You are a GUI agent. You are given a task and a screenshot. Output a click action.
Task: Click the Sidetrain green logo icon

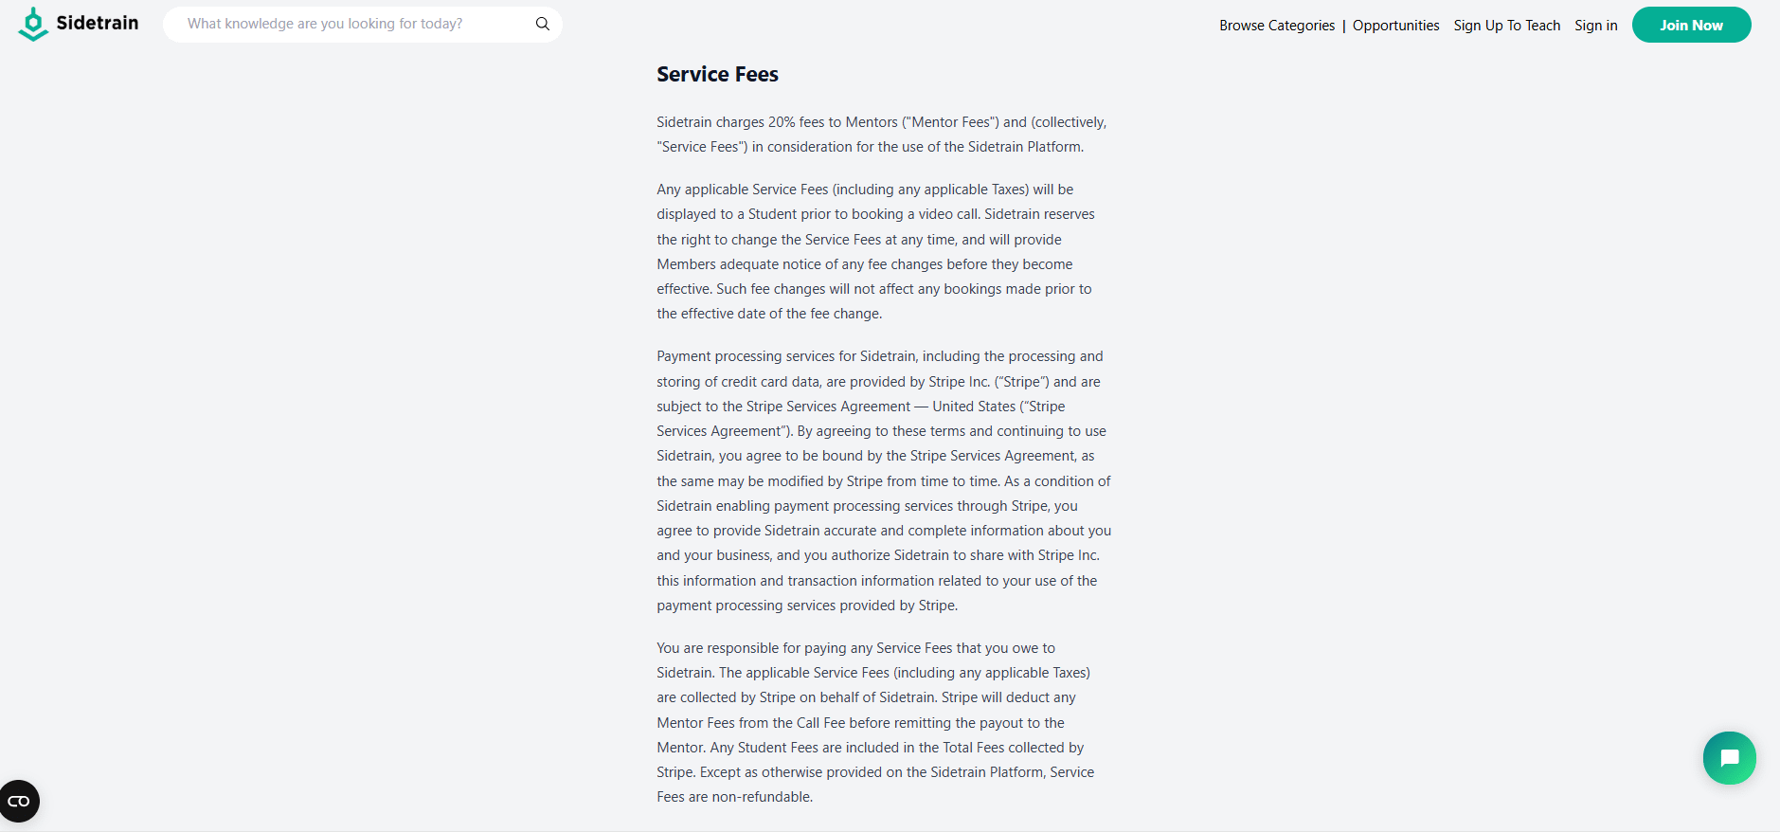coord(33,25)
